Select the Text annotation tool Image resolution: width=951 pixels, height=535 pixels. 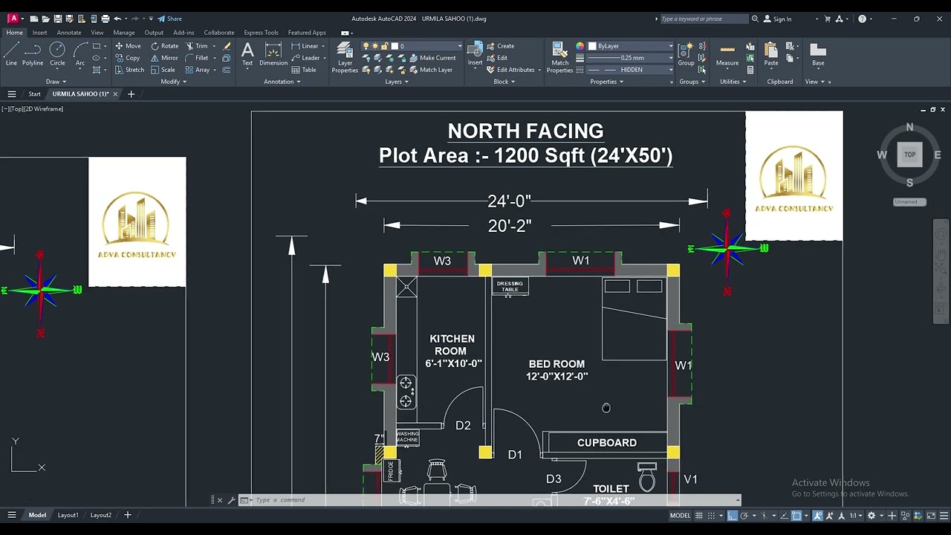247,54
